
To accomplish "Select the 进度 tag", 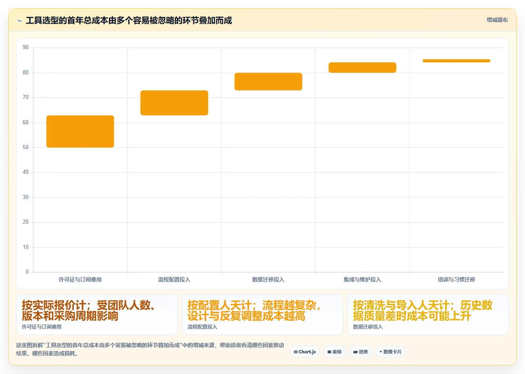I will [360, 352].
